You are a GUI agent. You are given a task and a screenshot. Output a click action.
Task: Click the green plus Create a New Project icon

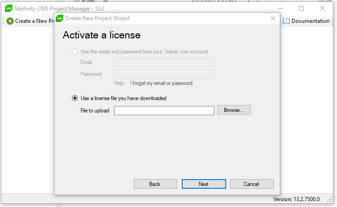tap(10, 21)
